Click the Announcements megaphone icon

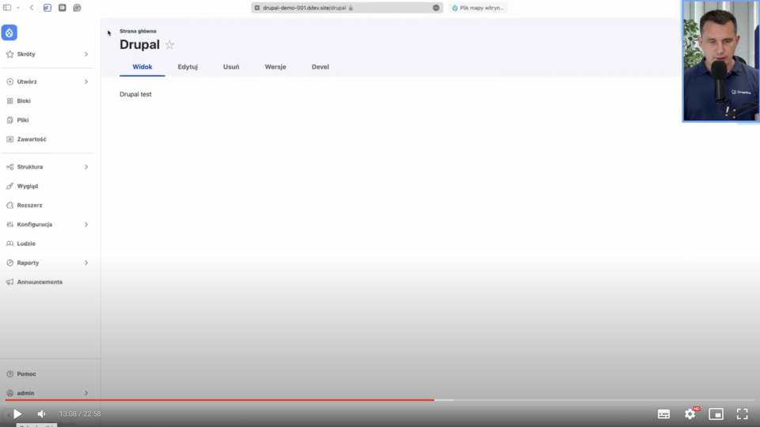tap(9, 282)
